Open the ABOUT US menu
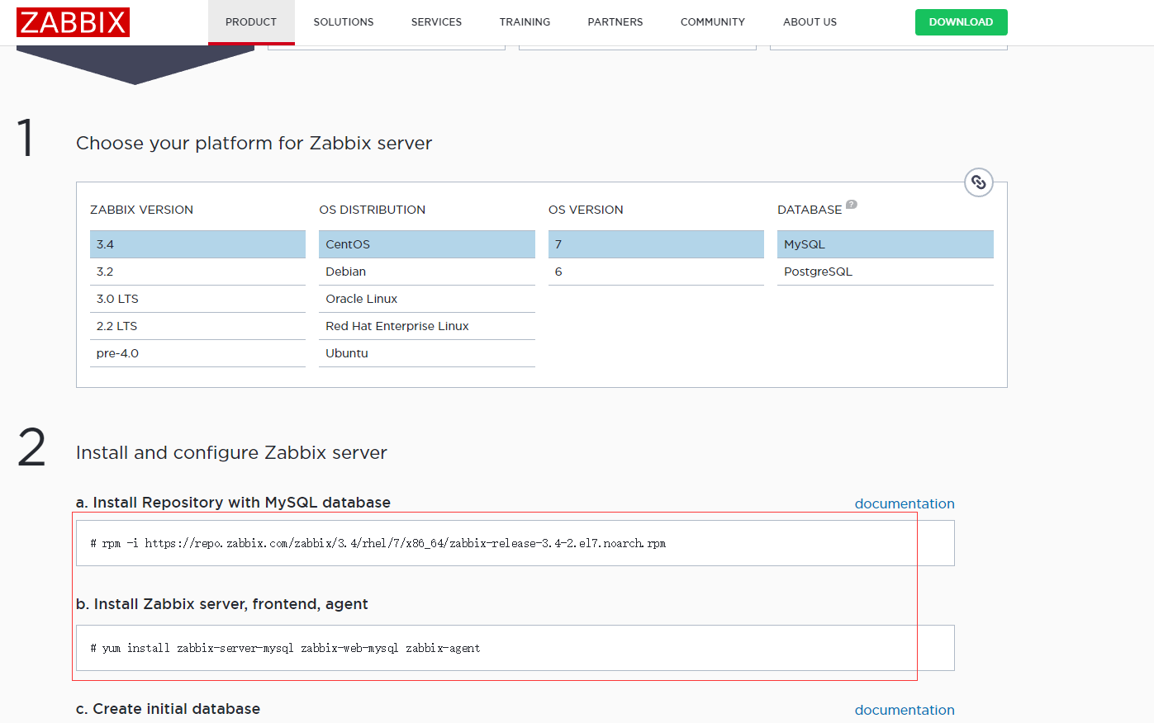The height and width of the screenshot is (723, 1154). click(810, 22)
